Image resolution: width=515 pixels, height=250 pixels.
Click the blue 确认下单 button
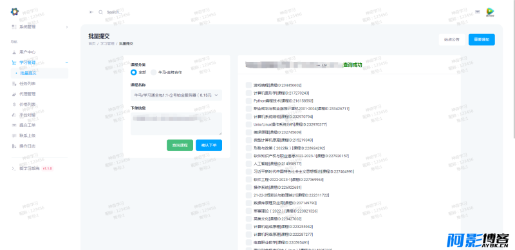pos(209,145)
